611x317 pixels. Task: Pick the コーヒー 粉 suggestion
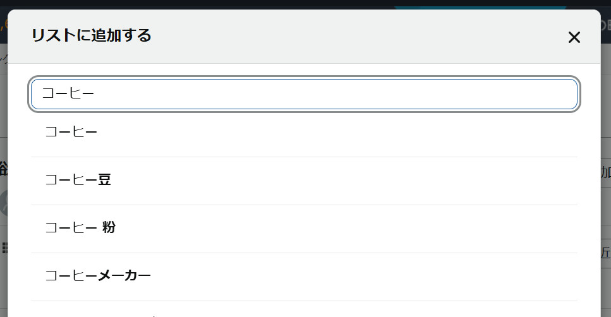[x=303, y=229]
